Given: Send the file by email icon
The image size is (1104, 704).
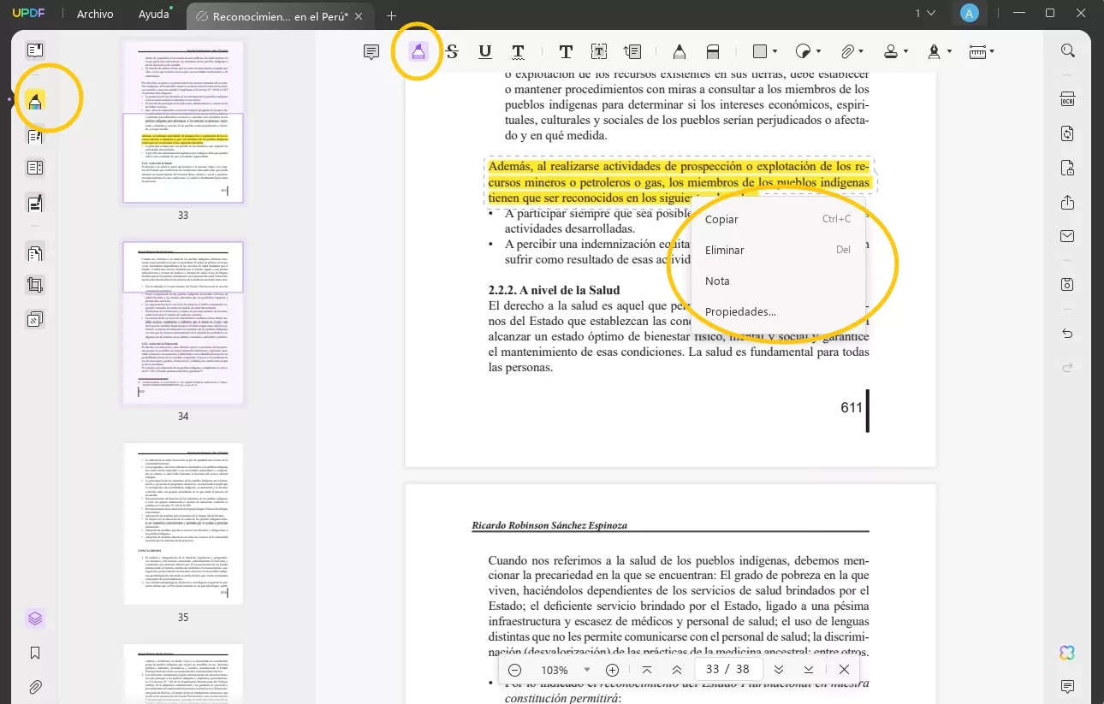Looking at the screenshot, I should 1067,237.
